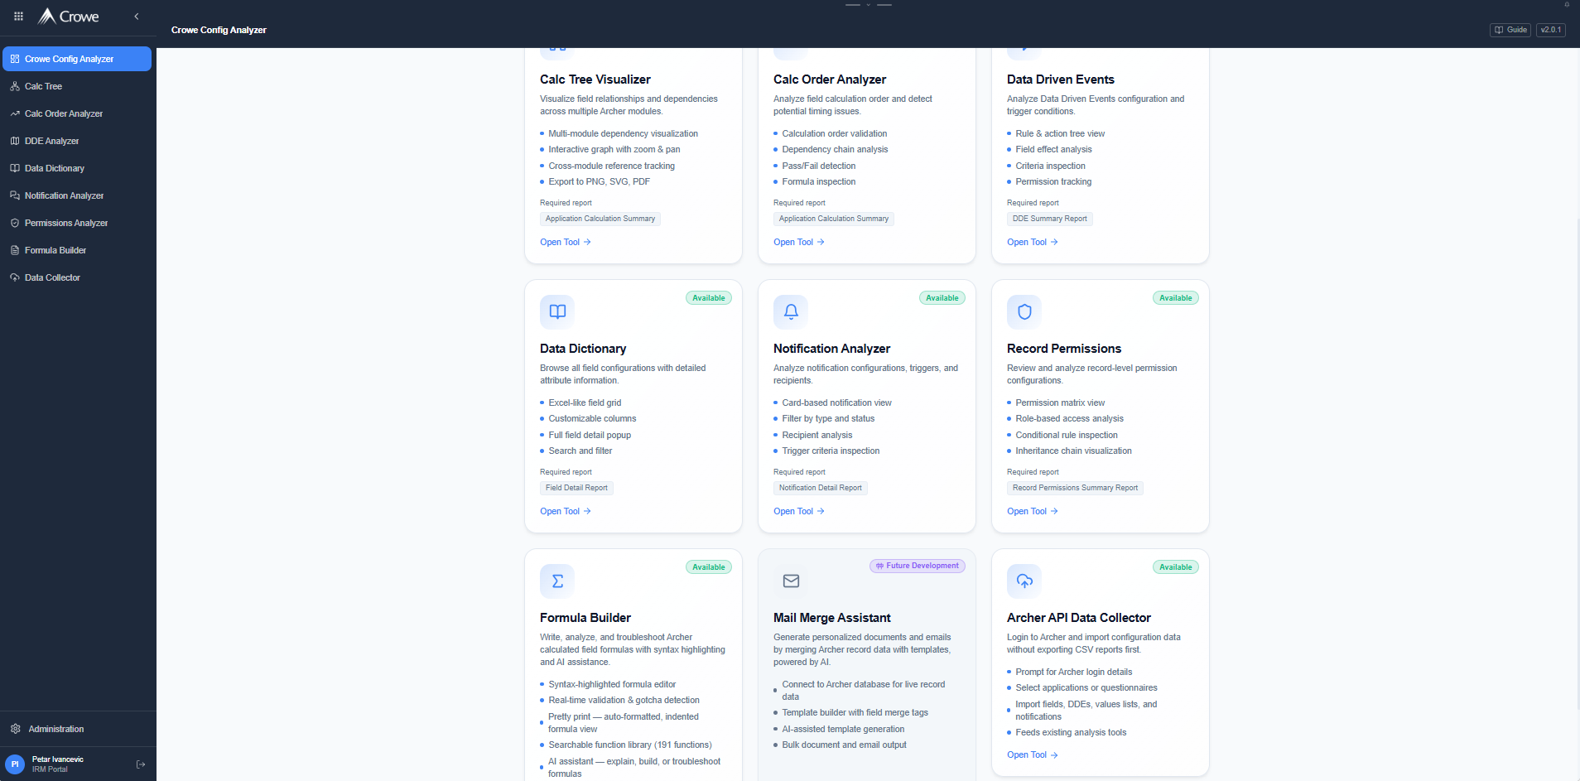Click the Formula Builder card title
The height and width of the screenshot is (781, 1580).
click(585, 618)
